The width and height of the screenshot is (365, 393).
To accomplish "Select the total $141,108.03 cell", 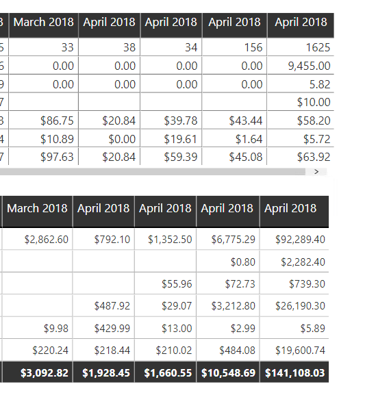I will coord(294,372).
